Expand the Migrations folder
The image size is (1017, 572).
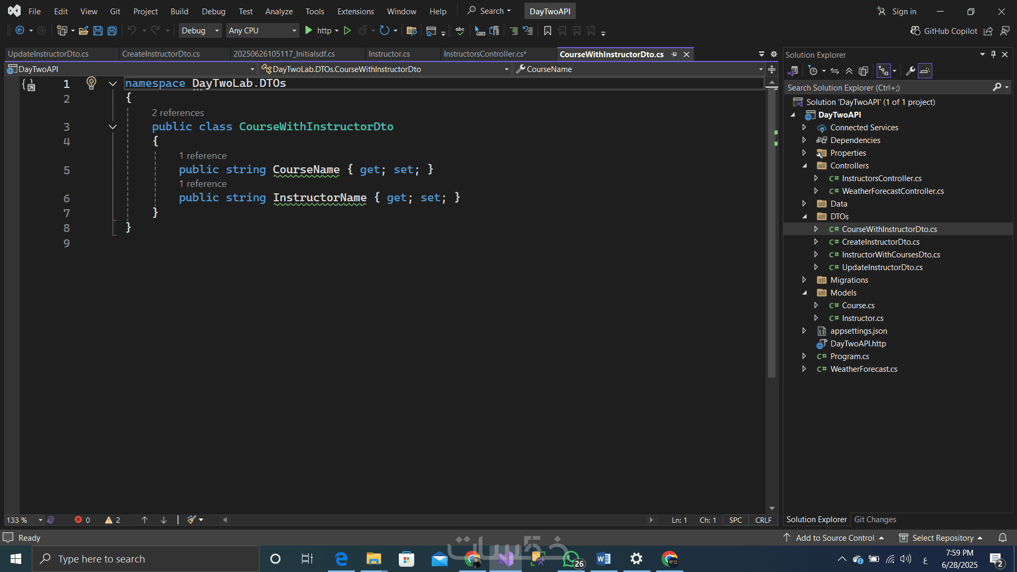(804, 280)
